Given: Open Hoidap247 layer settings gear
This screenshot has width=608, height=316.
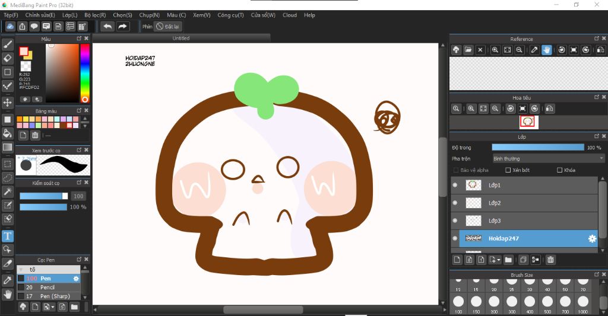Looking at the screenshot, I should point(592,238).
